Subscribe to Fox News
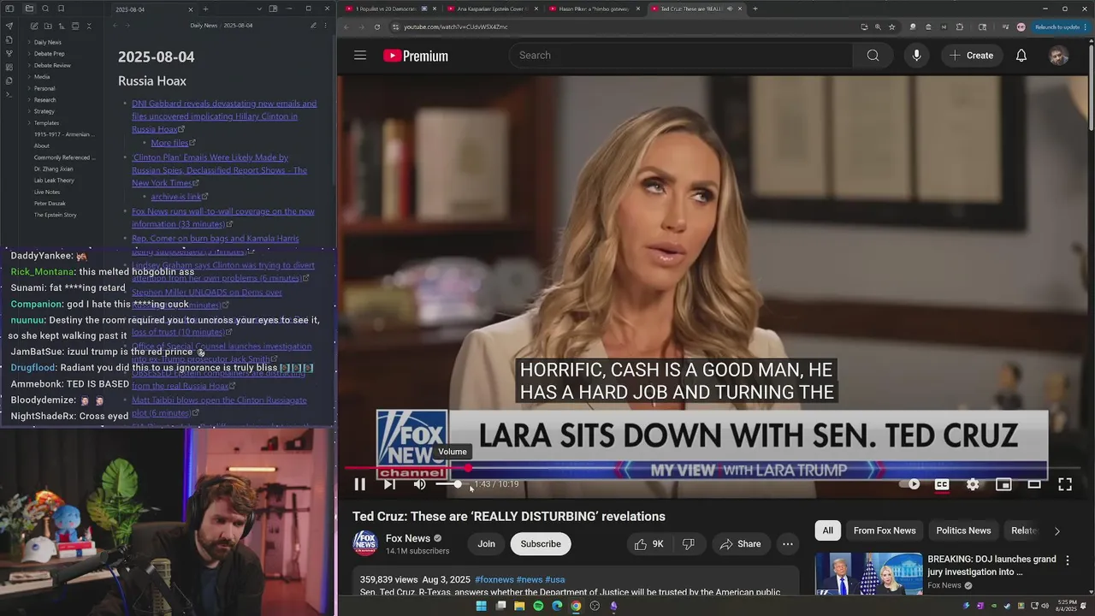The image size is (1095, 616). (541, 544)
